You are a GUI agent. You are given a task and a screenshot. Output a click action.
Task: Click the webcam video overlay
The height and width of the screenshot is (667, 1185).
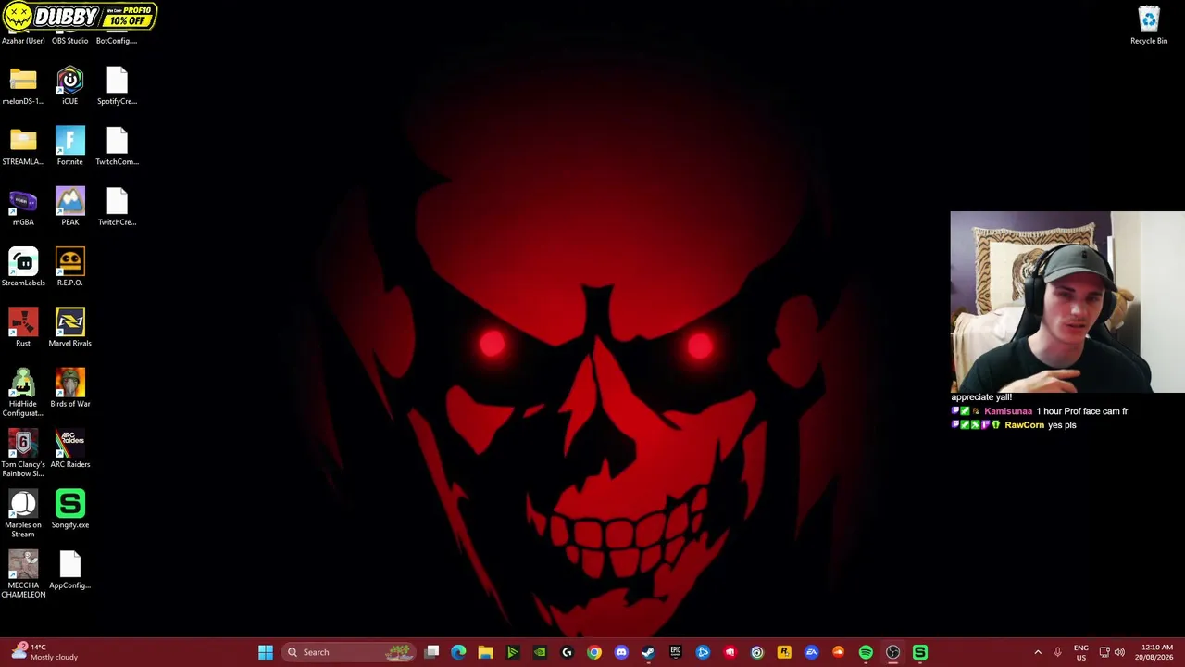pyautogui.click(x=1067, y=302)
